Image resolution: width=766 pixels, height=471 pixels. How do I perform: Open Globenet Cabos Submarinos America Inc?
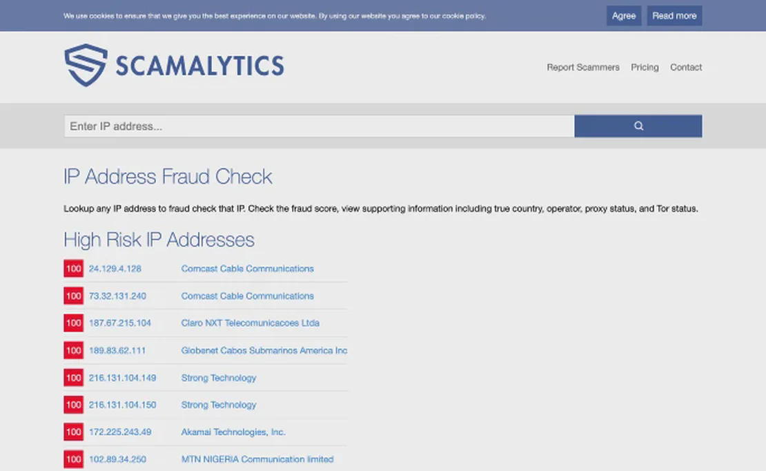click(x=264, y=351)
